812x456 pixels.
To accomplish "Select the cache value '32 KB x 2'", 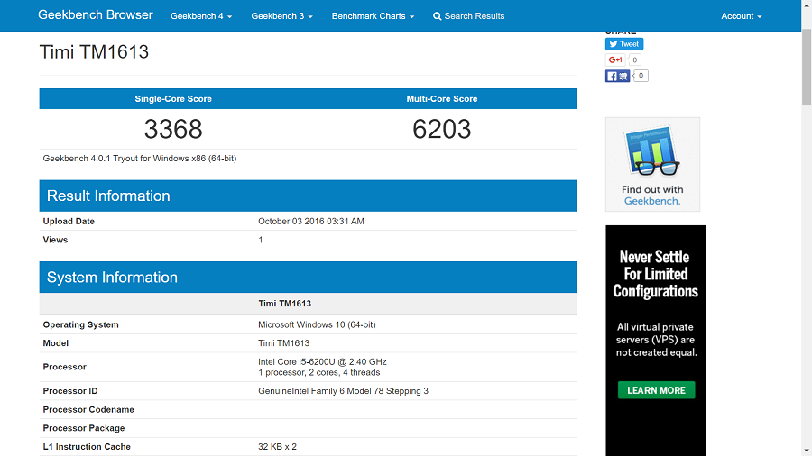I will pos(277,447).
